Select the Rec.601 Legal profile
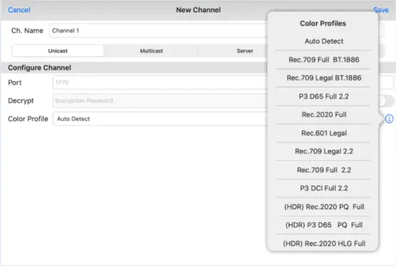The image size is (396, 266). [324, 133]
